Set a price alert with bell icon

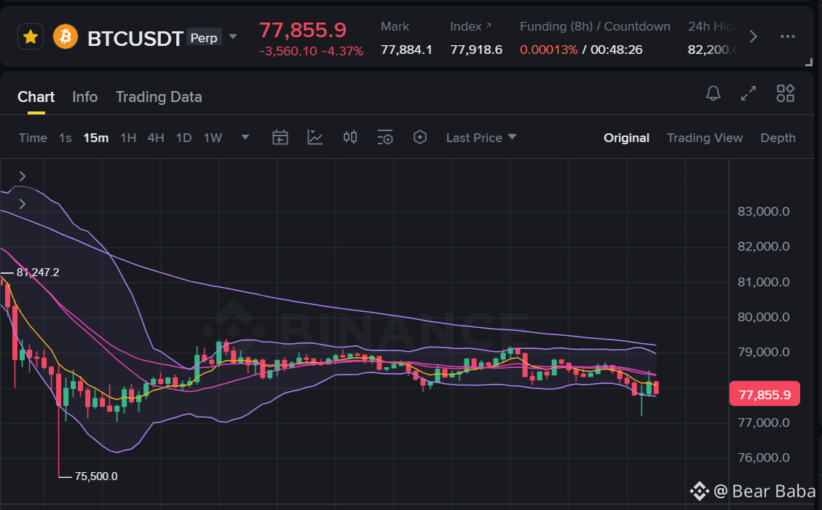713,93
